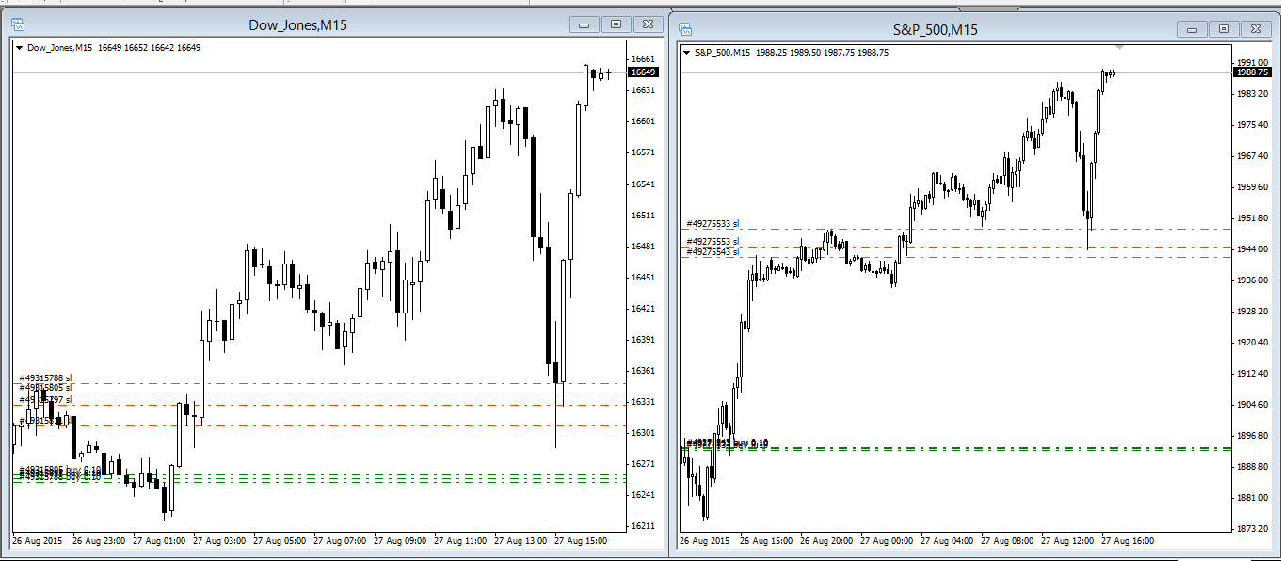Click price 1920.40 on S&P 500 price scale
The image size is (1281, 561).
tap(1252, 343)
